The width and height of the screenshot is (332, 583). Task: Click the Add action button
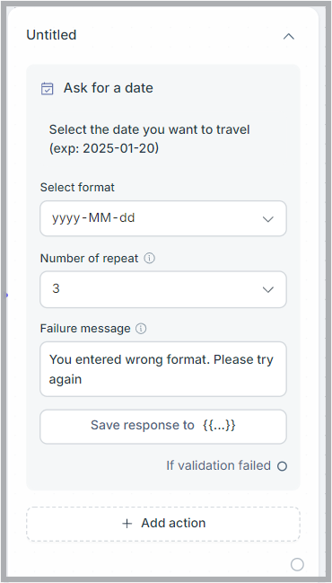(x=163, y=524)
